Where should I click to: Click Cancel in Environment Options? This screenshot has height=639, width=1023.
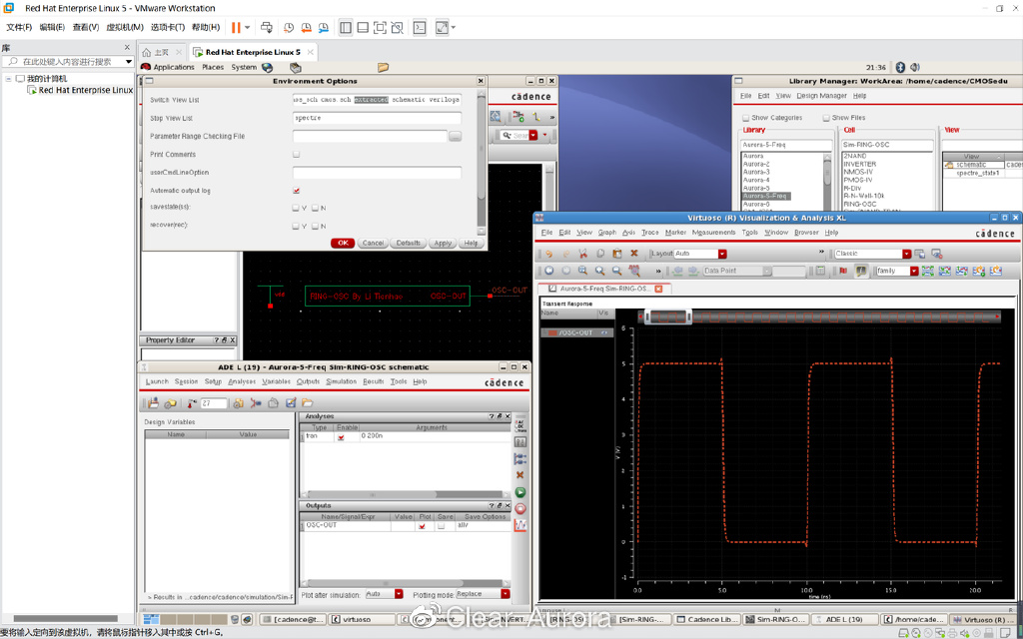tap(374, 243)
